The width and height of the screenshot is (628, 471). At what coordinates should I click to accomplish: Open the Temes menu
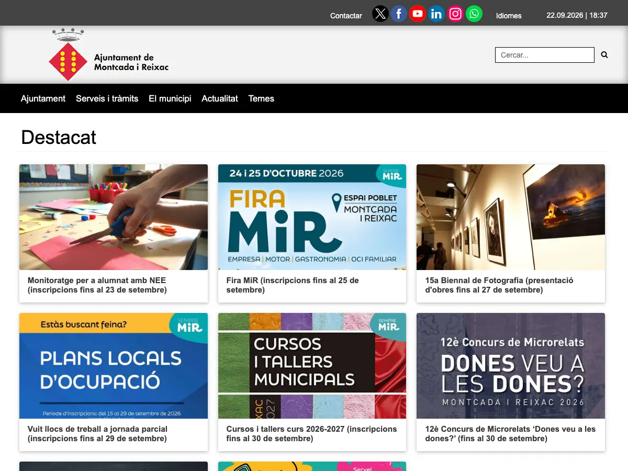[x=261, y=98]
